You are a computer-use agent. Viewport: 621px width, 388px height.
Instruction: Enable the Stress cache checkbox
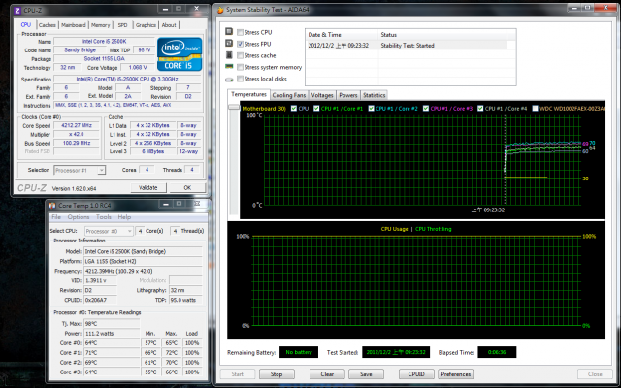[x=240, y=55]
